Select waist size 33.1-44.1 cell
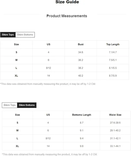Image resolution: width=131 pixels, height=156 pixels. 115,146
